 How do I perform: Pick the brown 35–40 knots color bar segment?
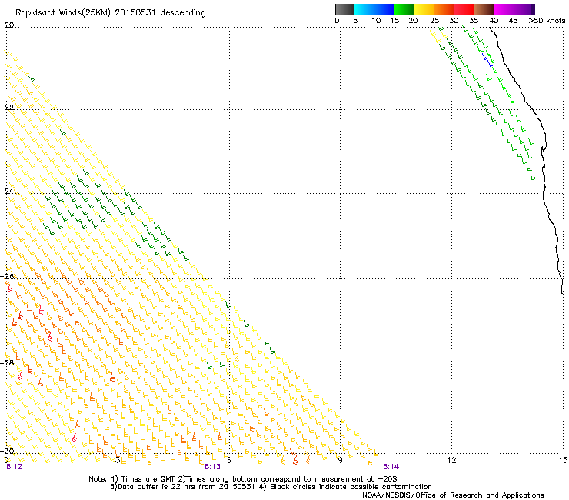(x=484, y=9)
